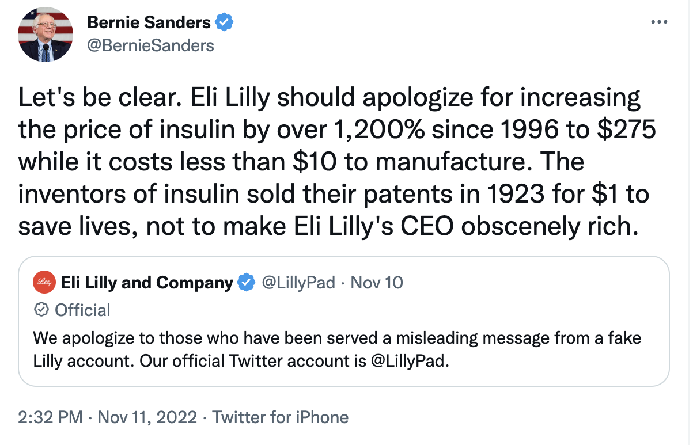
Task: Click the Bernie Sanders display name
Action: pyautogui.click(x=149, y=23)
